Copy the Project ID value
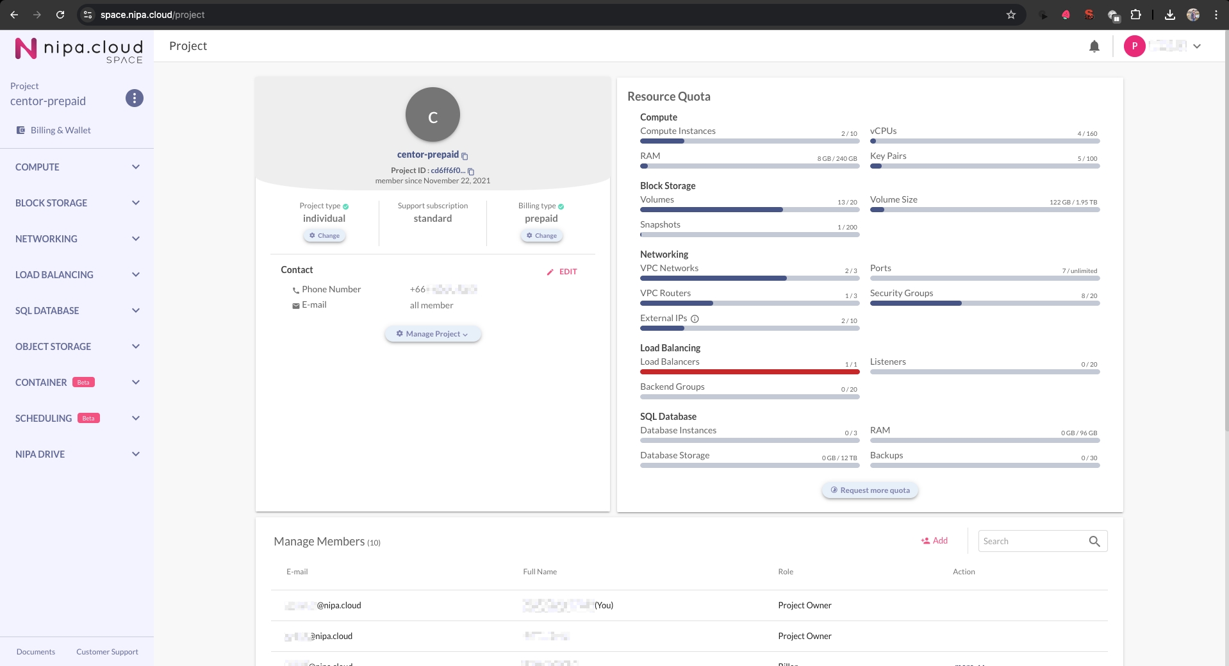 click(x=471, y=171)
